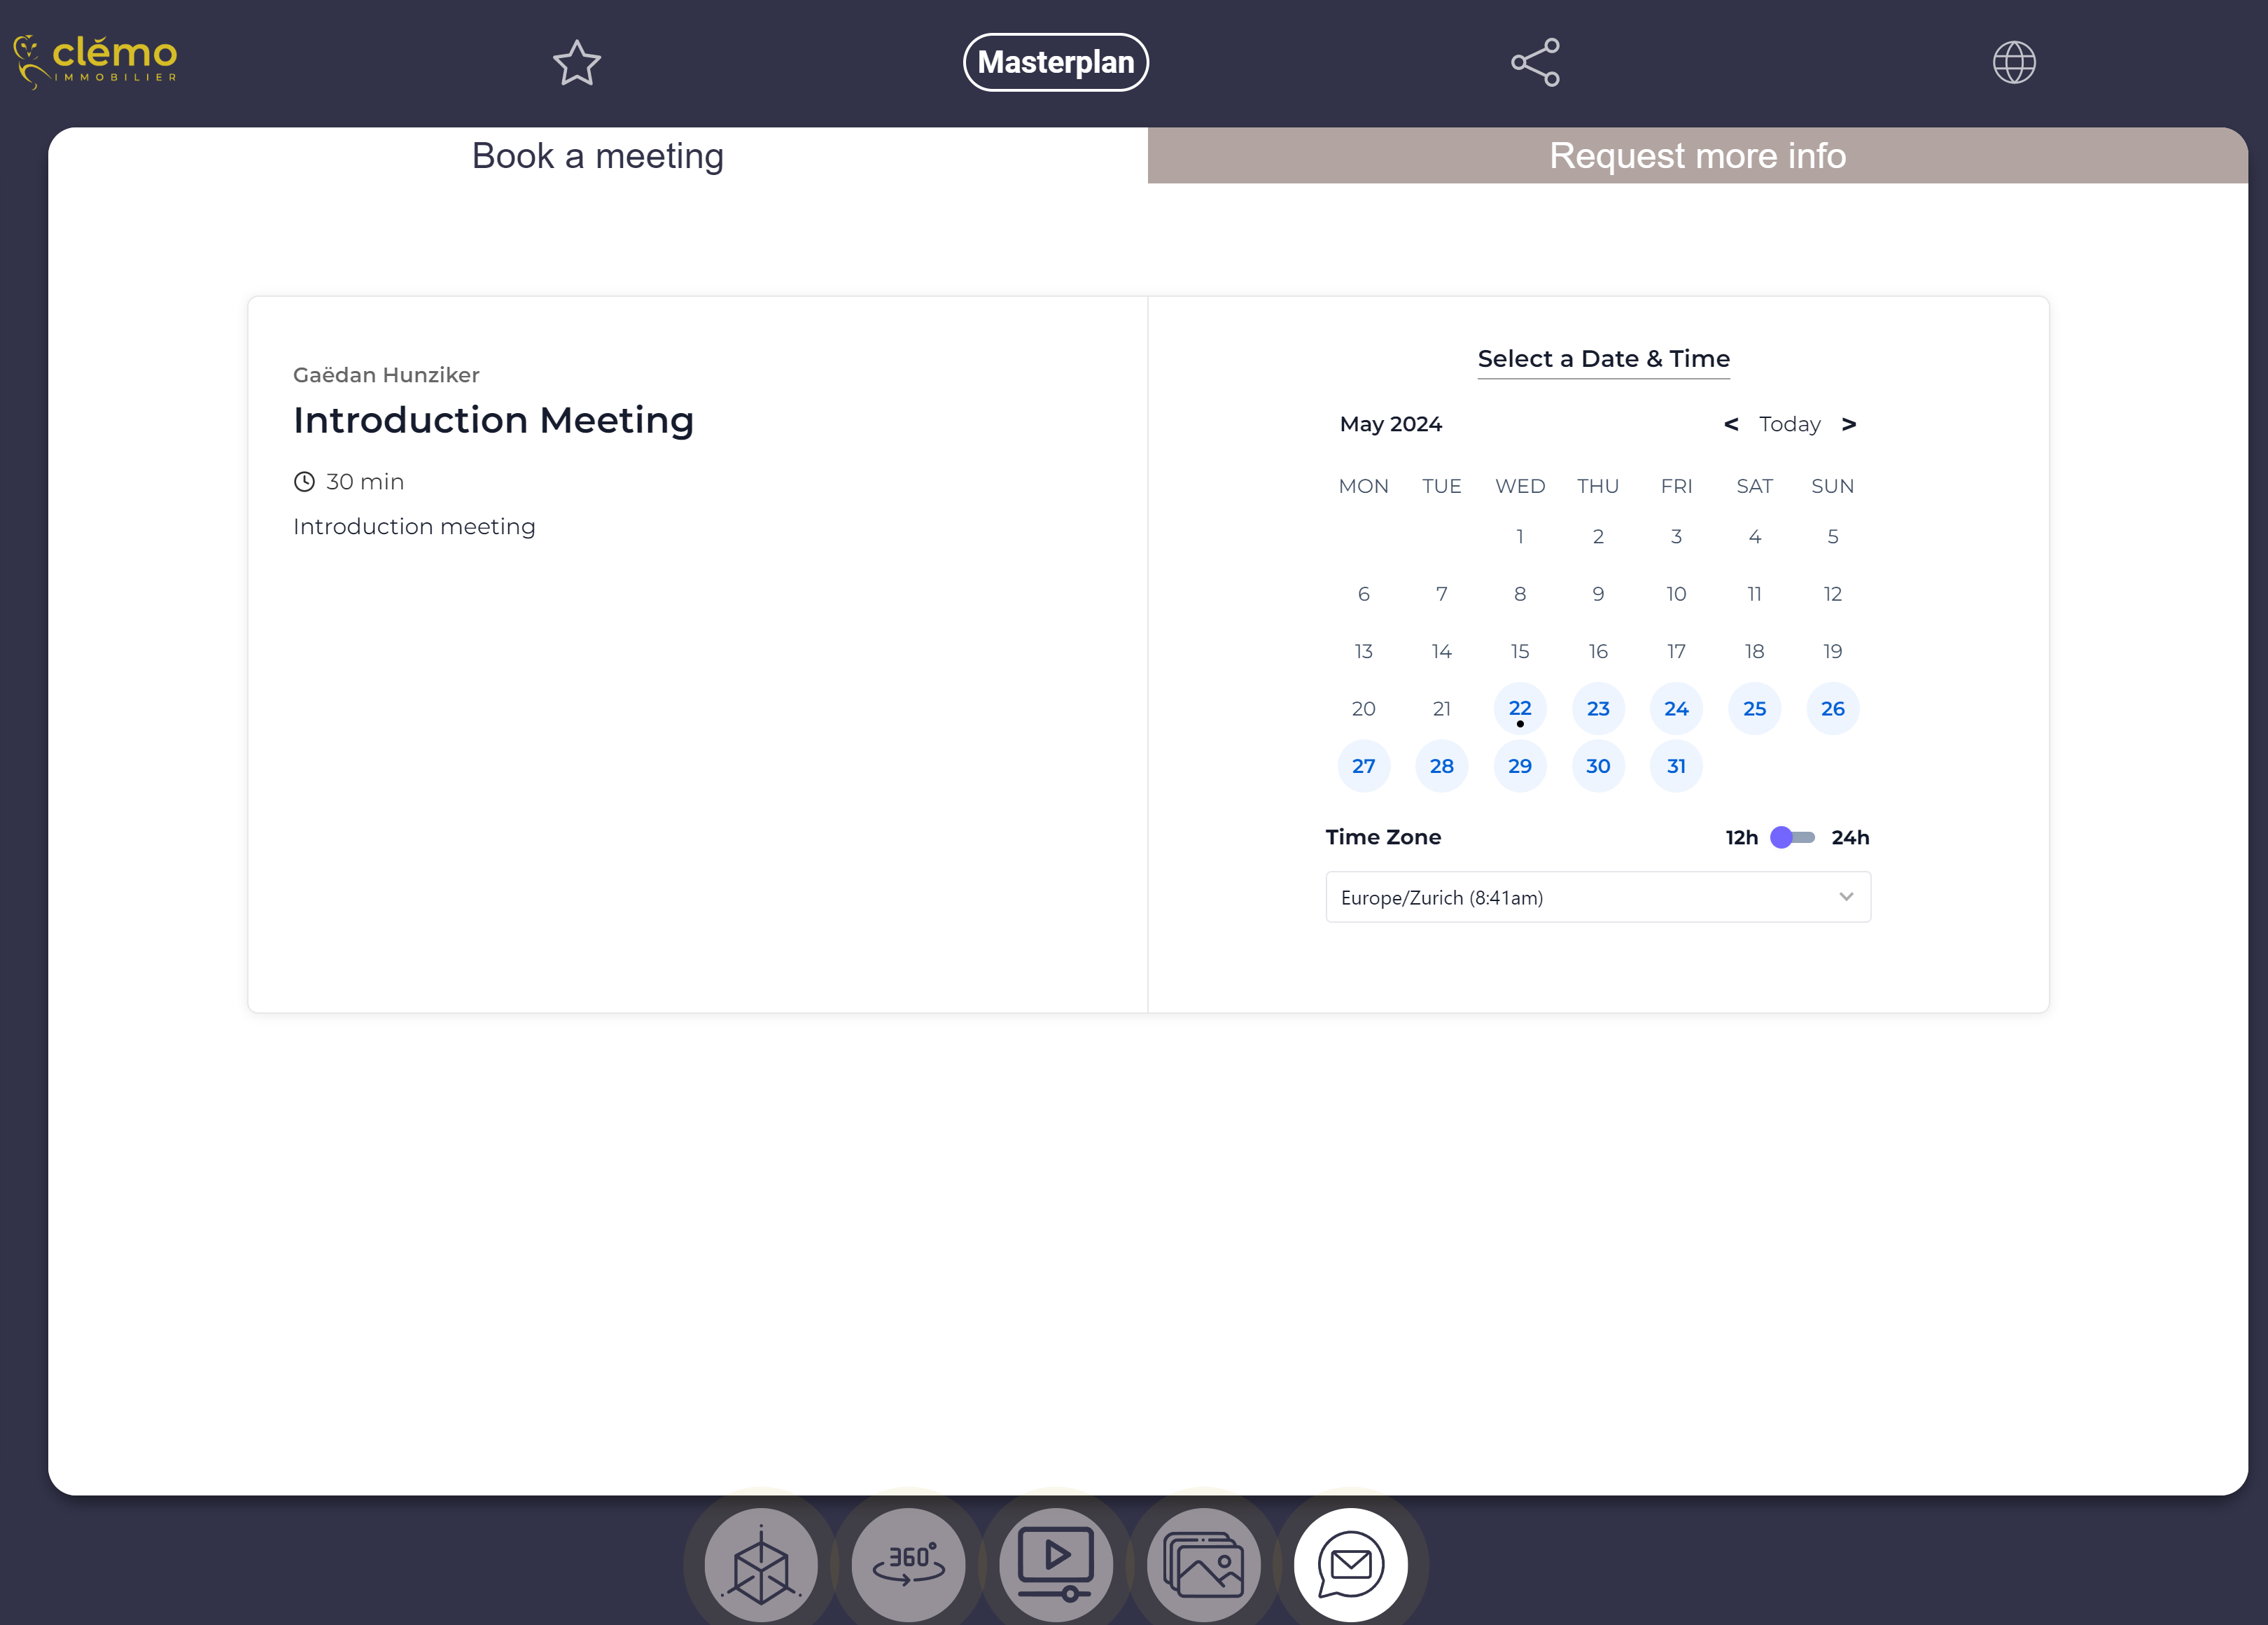Select May 22 on the calendar
Image resolution: width=2268 pixels, height=1625 pixels.
[x=1519, y=708]
